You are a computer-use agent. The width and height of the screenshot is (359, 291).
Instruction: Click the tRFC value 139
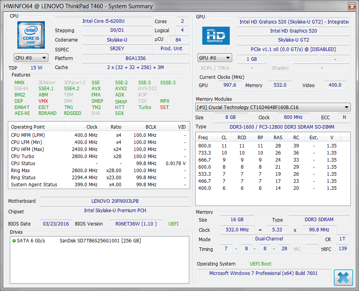343,249
